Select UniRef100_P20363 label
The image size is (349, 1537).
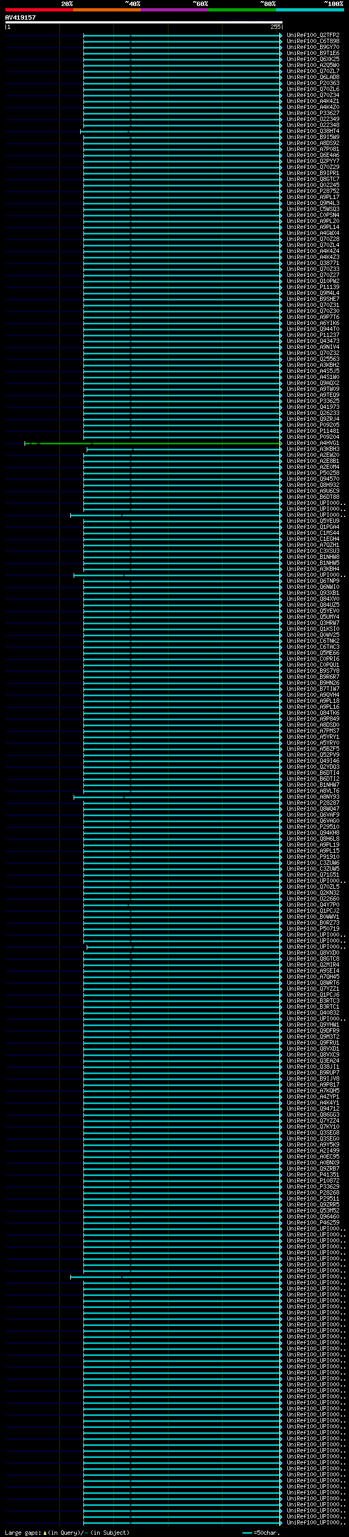pos(313,83)
